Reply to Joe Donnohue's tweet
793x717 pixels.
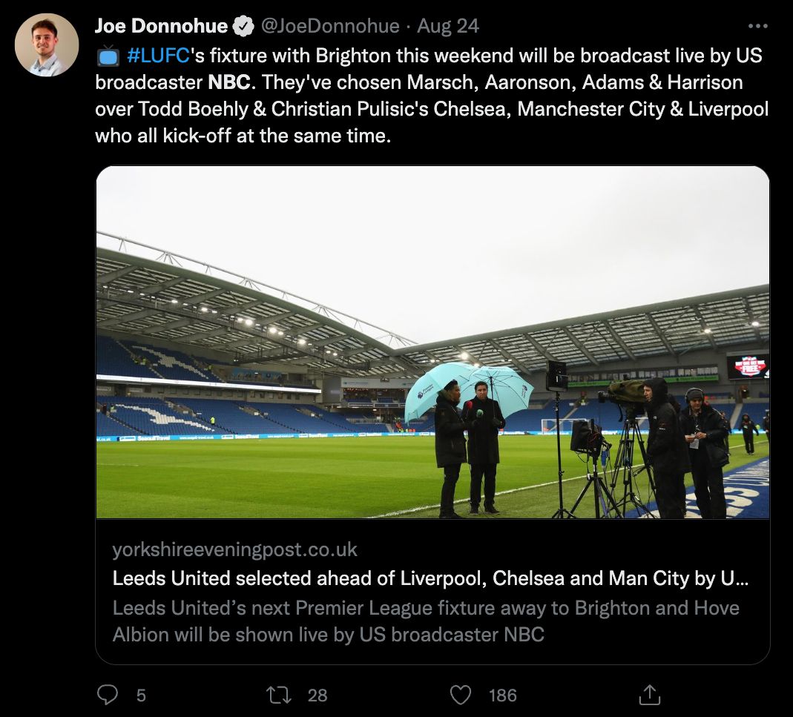[108, 695]
